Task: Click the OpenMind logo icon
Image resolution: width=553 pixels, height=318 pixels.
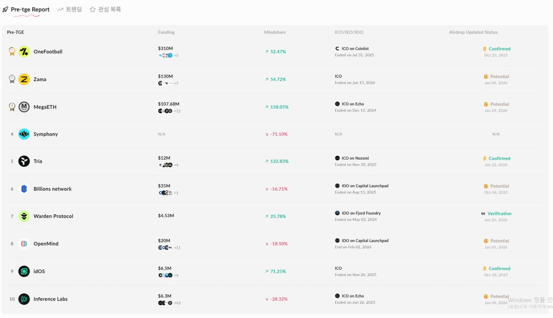Action: (x=24, y=244)
